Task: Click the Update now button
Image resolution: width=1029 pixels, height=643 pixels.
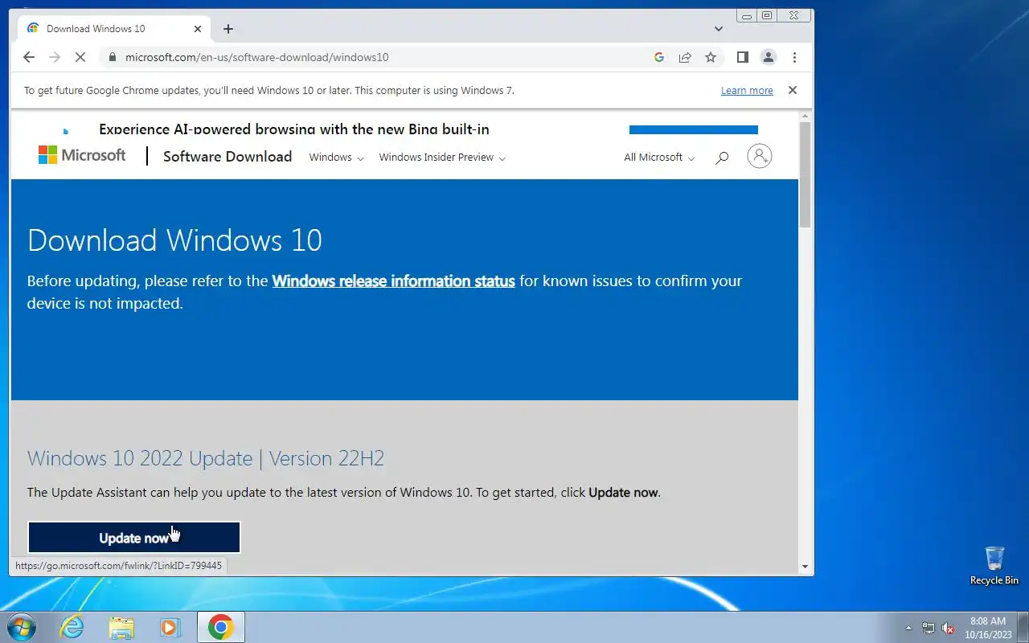Action: 134,538
